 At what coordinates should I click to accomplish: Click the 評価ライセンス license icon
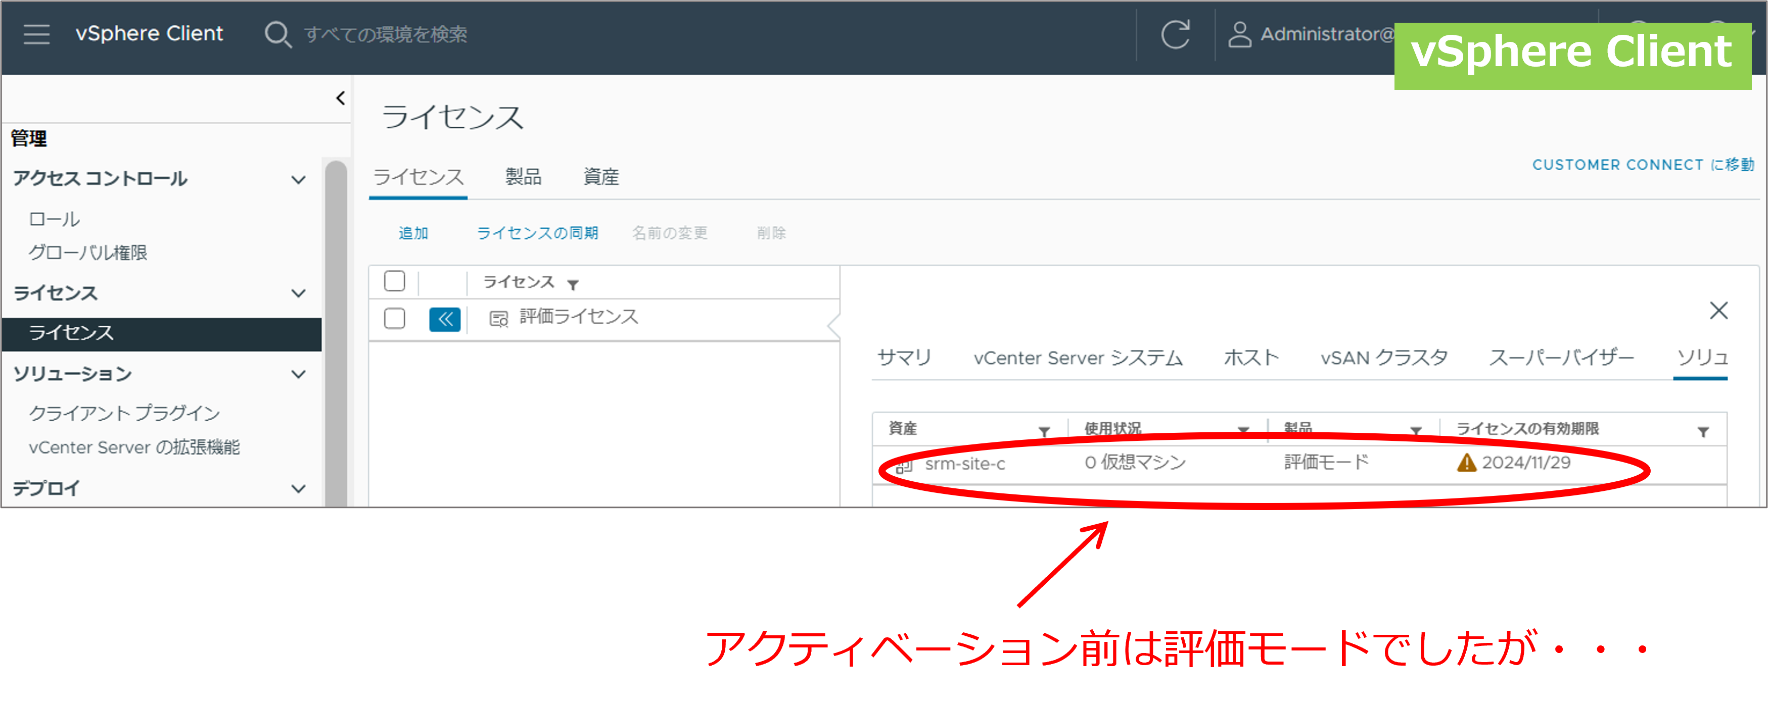click(498, 319)
